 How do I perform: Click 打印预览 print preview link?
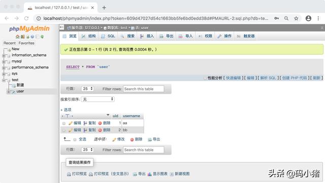[77, 174]
